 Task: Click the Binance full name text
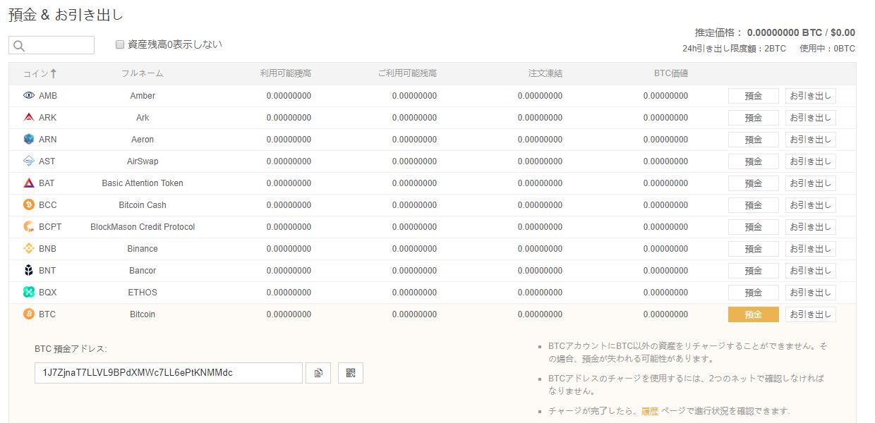(x=143, y=249)
